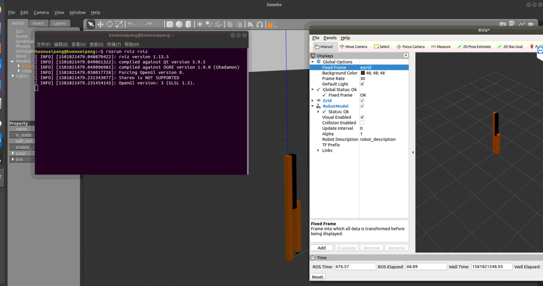This screenshot has height=286, width=543.
Task: Expand rrbot model in Gazebo tree
Action: click(x=19, y=71)
